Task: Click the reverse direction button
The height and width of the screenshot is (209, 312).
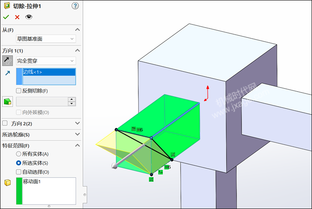Action: [8, 60]
